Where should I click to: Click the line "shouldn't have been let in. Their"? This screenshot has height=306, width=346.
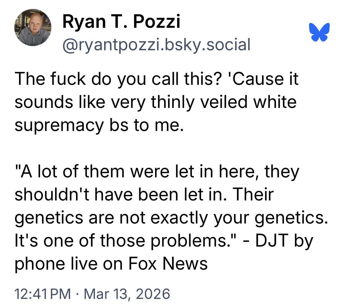tap(144, 195)
